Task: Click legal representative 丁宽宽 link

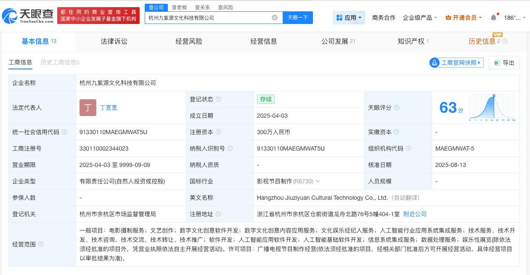Action: click(109, 108)
